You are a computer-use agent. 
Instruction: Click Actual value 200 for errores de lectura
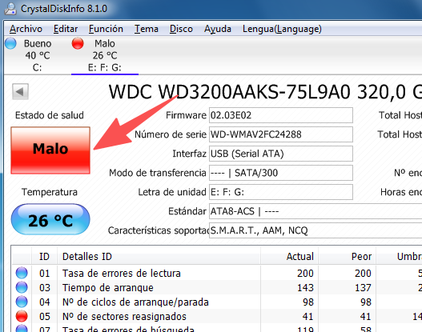coord(305,273)
